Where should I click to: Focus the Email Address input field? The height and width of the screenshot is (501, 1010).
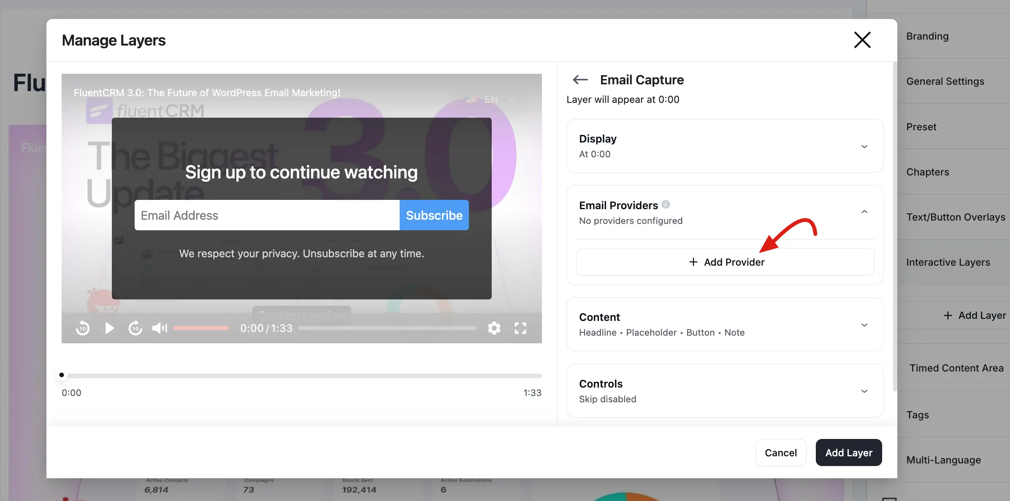coord(267,215)
